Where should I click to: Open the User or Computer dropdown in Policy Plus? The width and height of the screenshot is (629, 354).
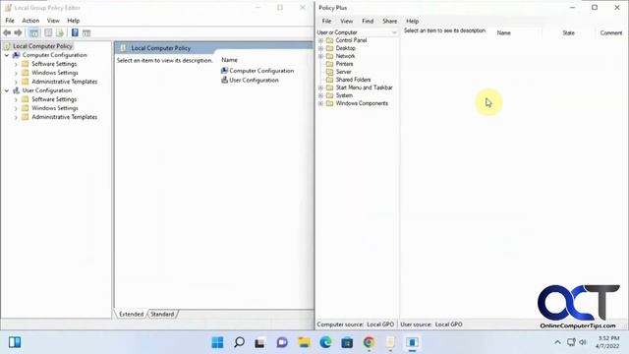tap(357, 32)
